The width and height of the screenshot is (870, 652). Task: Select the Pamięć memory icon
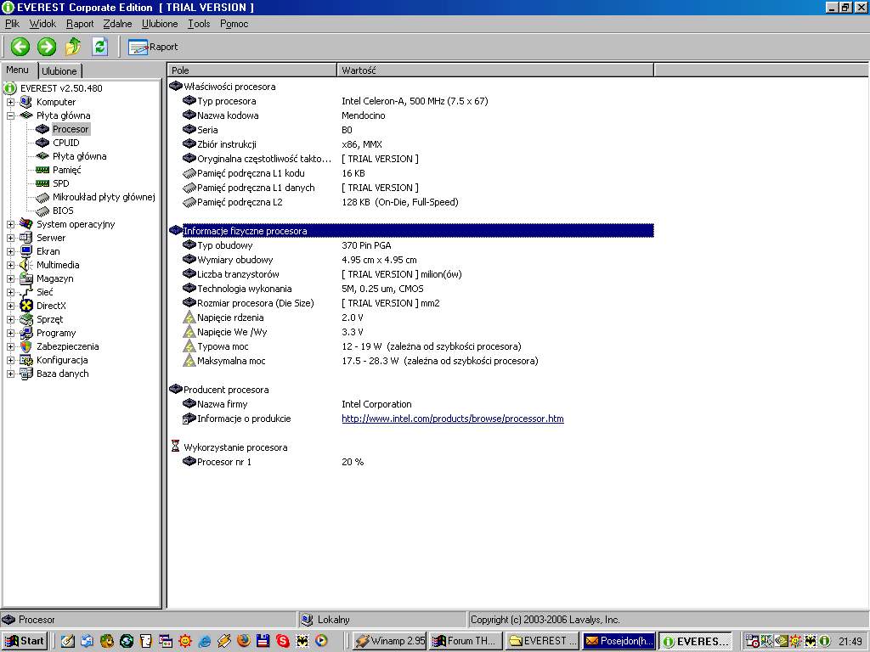(42, 170)
